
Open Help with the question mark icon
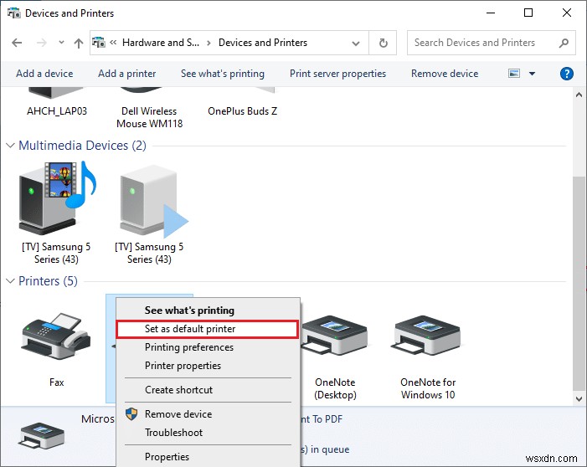pyautogui.click(x=566, y=74)
